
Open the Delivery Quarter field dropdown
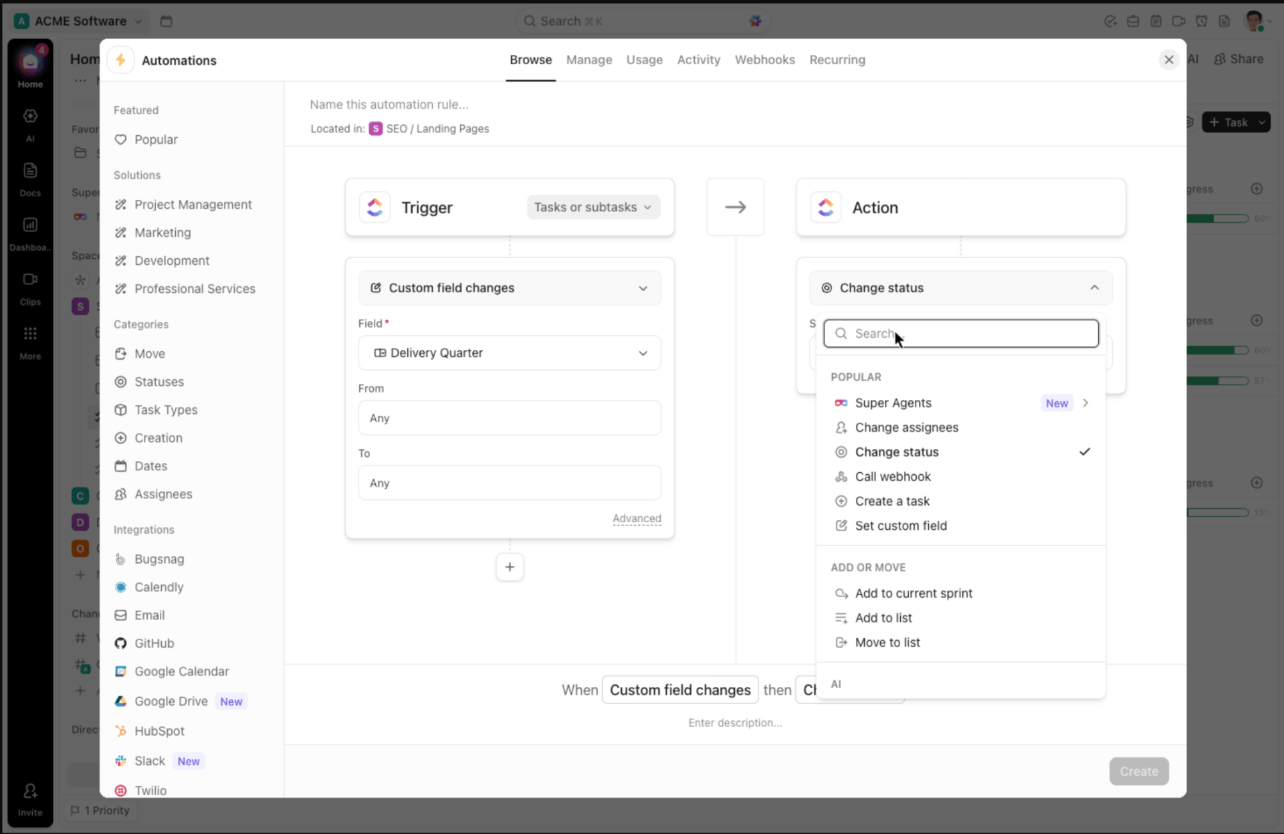pos(510,353)
